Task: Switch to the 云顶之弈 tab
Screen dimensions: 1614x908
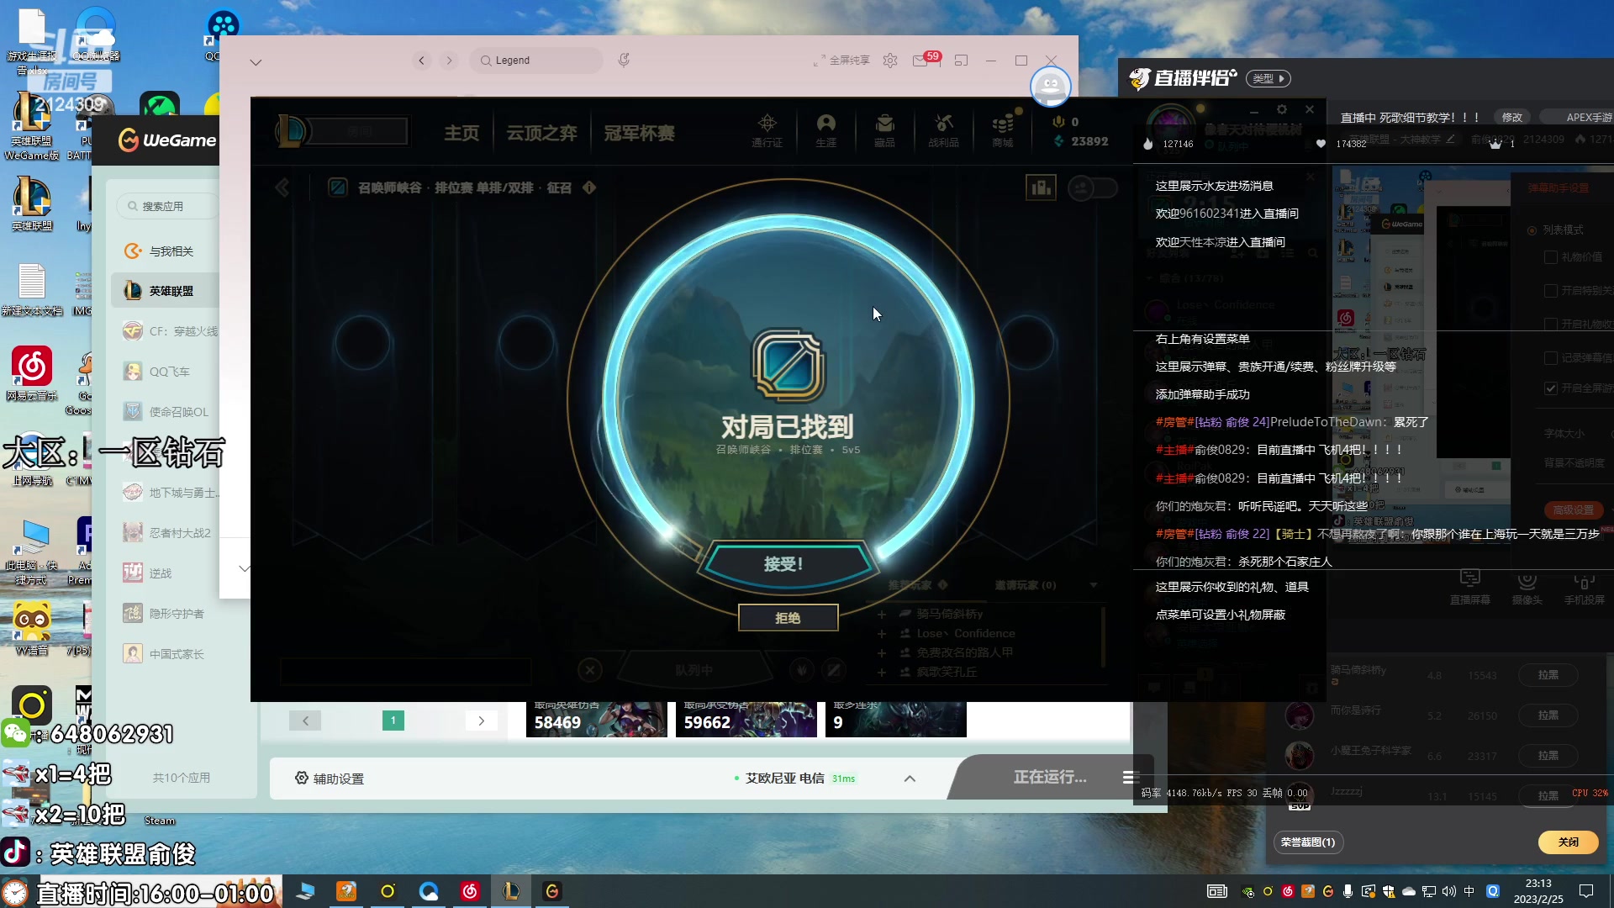Action: point(541,133)
